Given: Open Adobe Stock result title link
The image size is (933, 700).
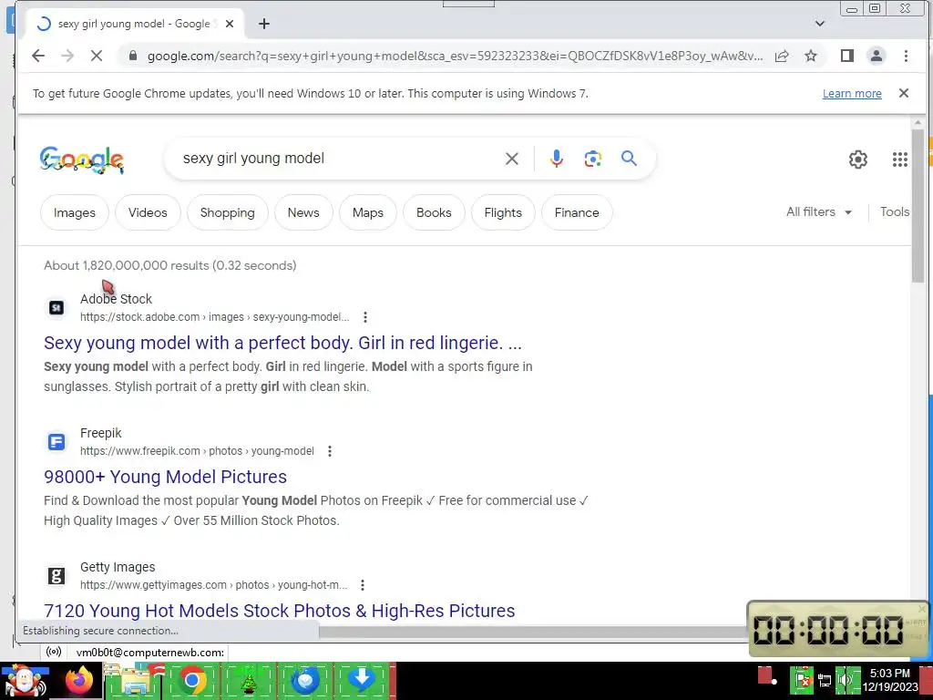Looking at the screenshot, I should 282,343.
